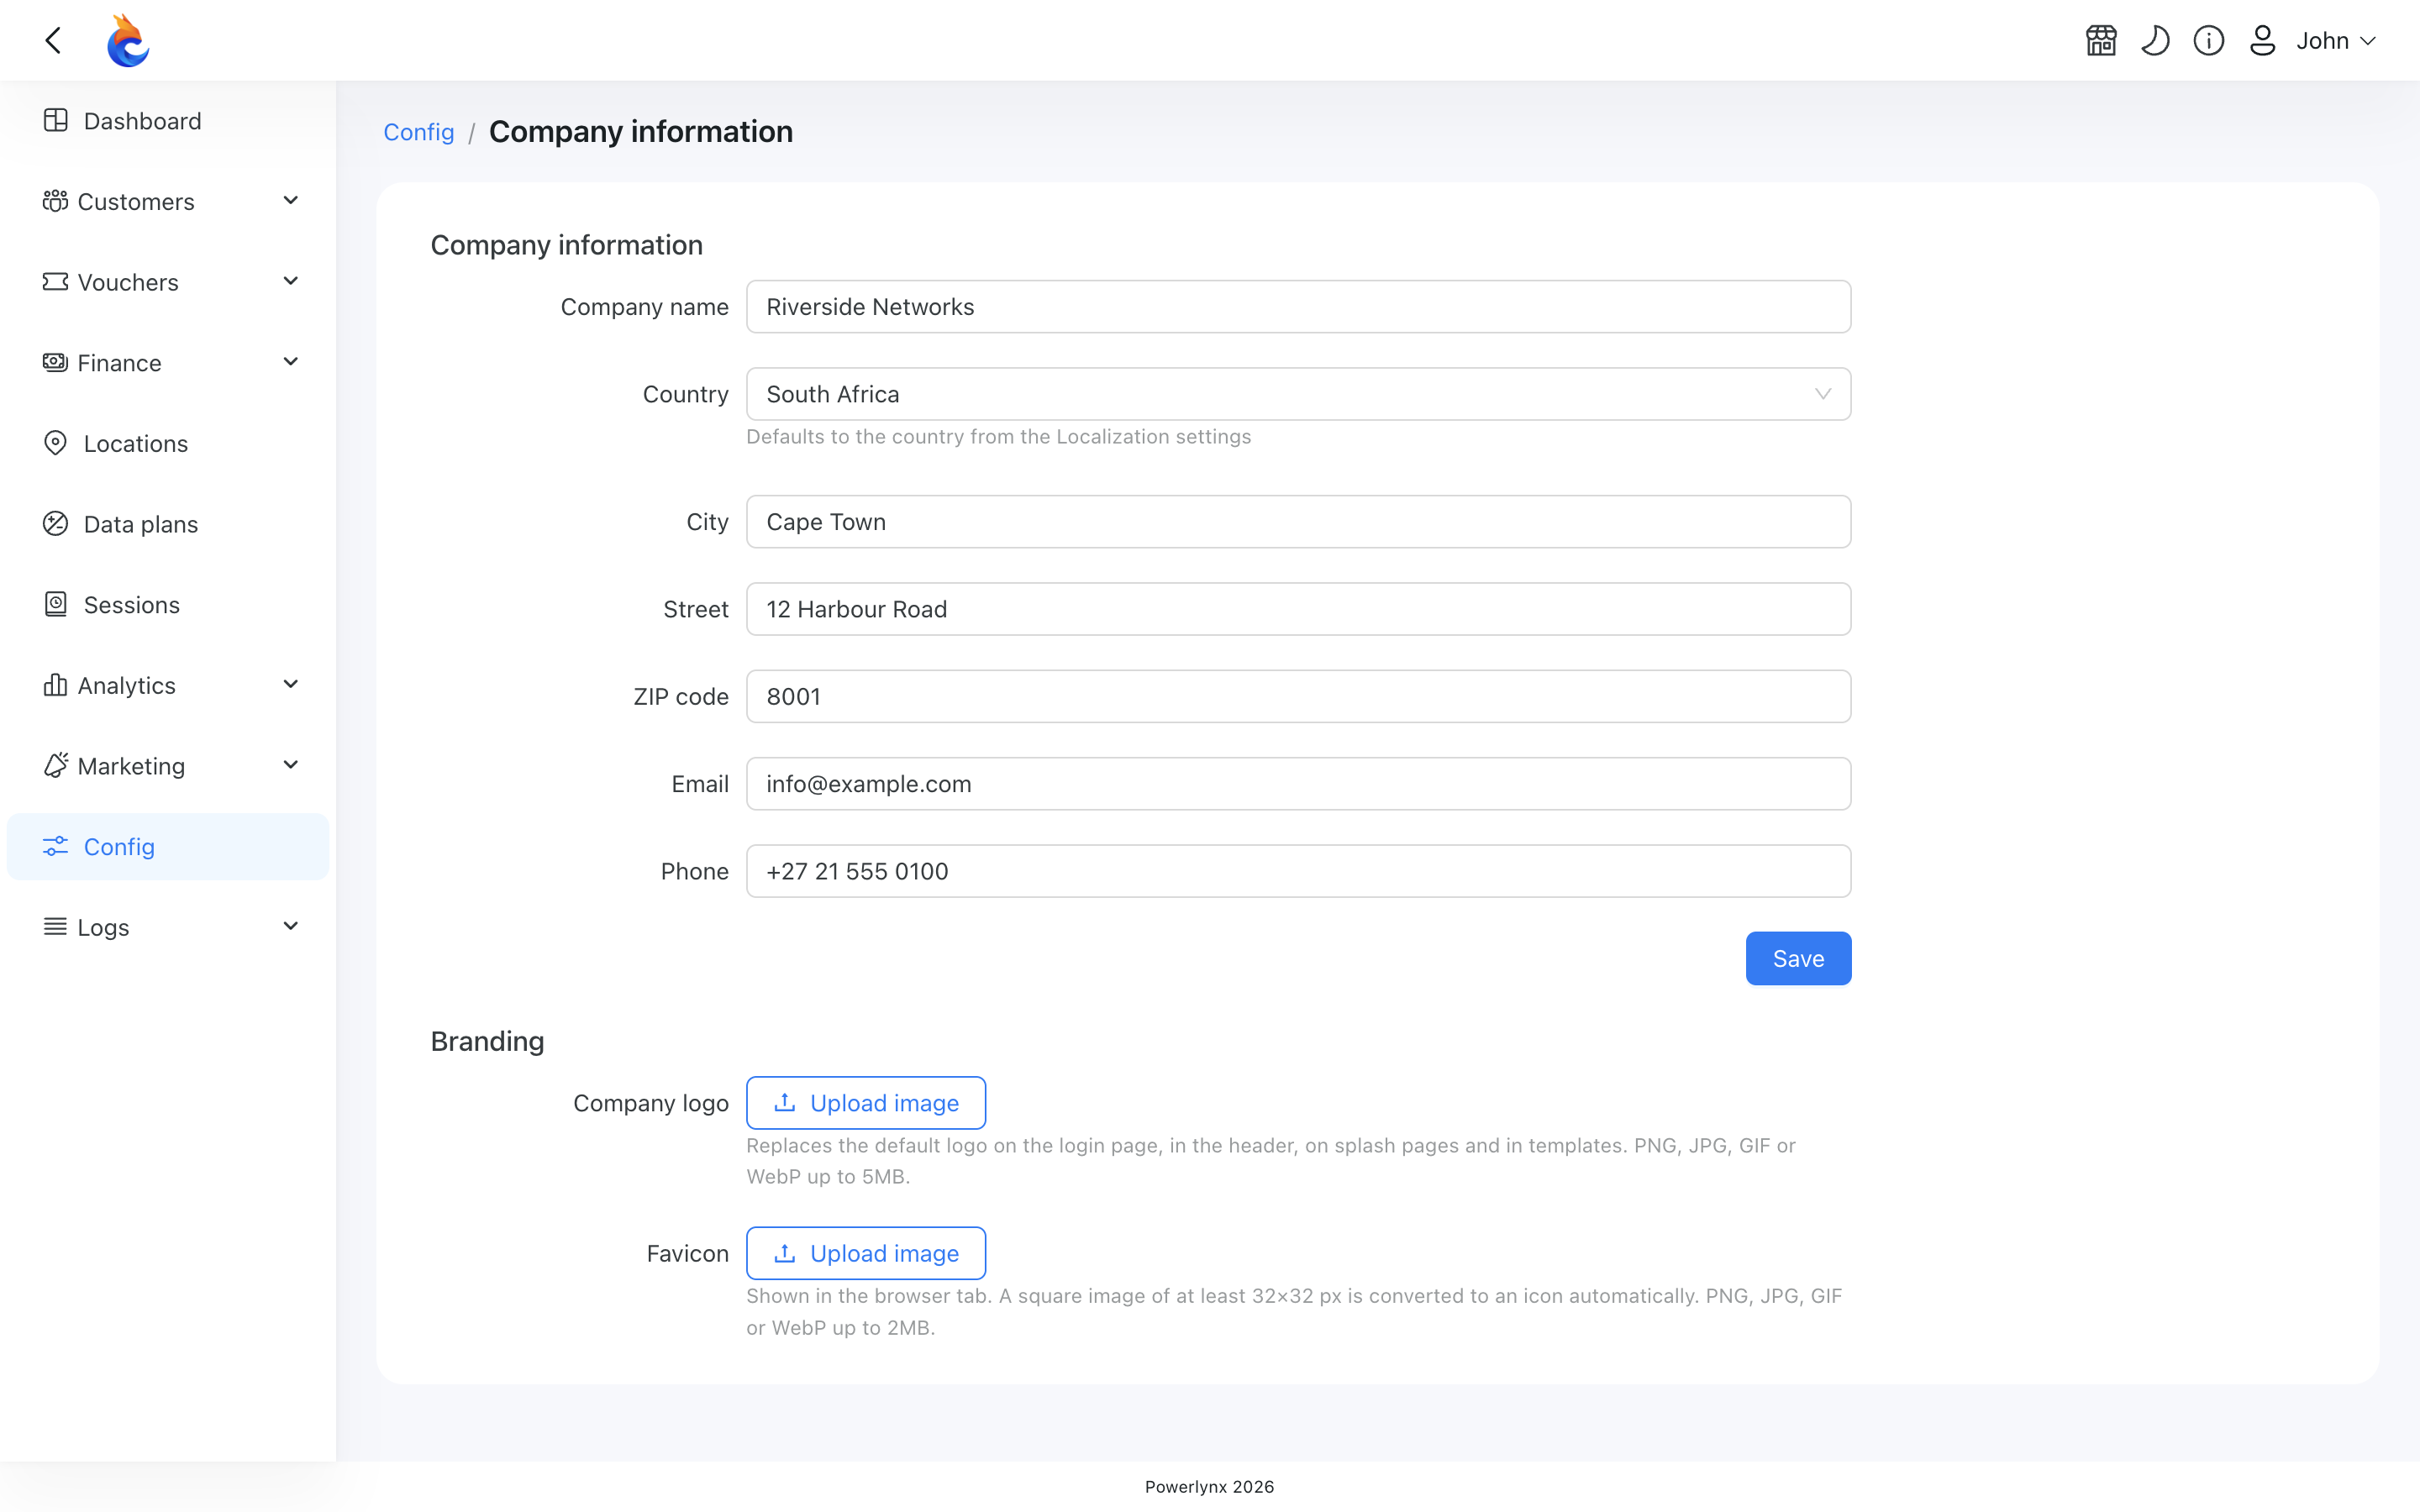
Task: Click the Powerlynx 2026 footer text
Action: pos(1209,1487)
